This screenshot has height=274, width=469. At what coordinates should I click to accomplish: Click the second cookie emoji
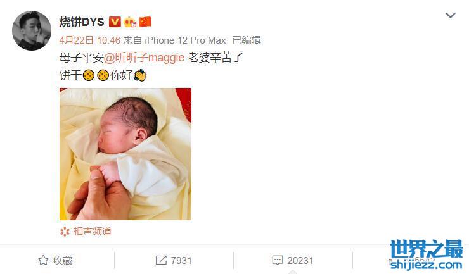tap(103, 75)
